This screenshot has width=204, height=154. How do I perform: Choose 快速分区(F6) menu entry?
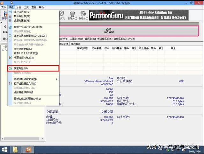(33, 68)
